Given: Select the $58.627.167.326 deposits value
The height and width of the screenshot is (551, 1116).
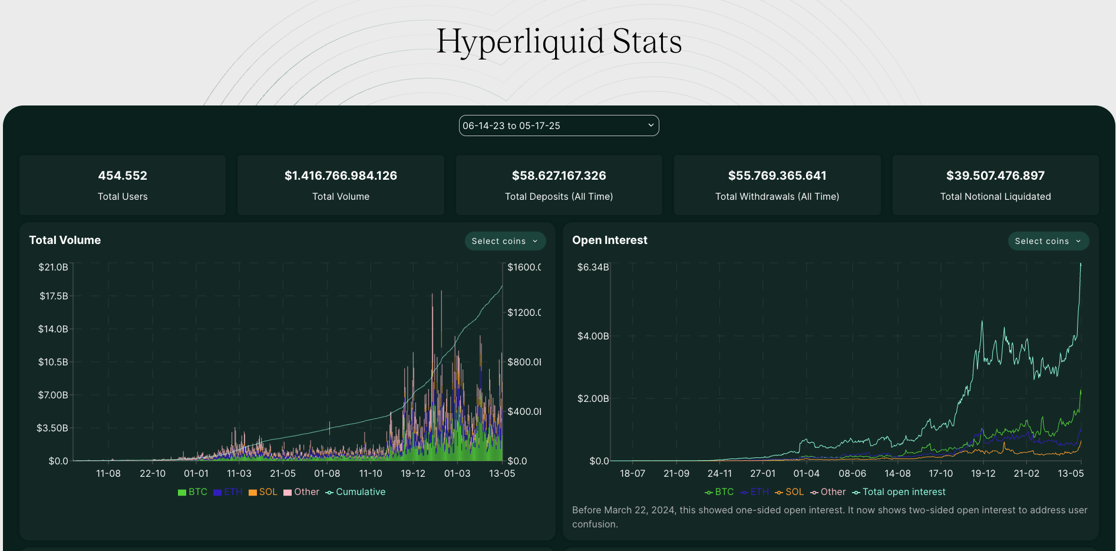Looking at the screenshot, I should (559, 176).
